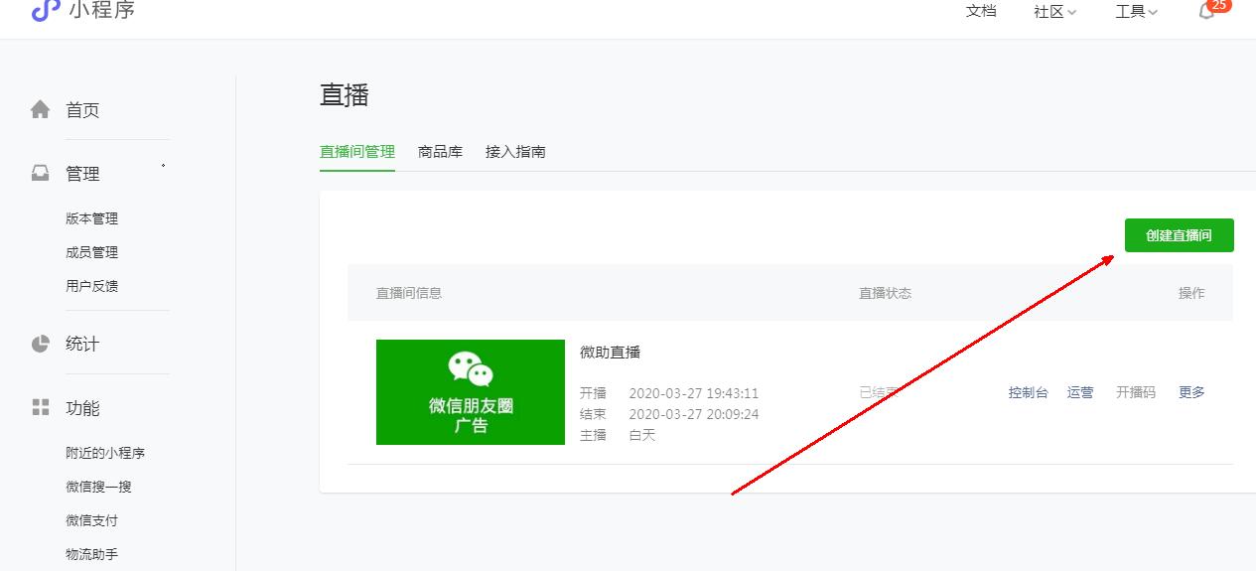Screen dimensions: 1256x571
Task: Open 微信支付 in sidebar
Action: point(92,520)
